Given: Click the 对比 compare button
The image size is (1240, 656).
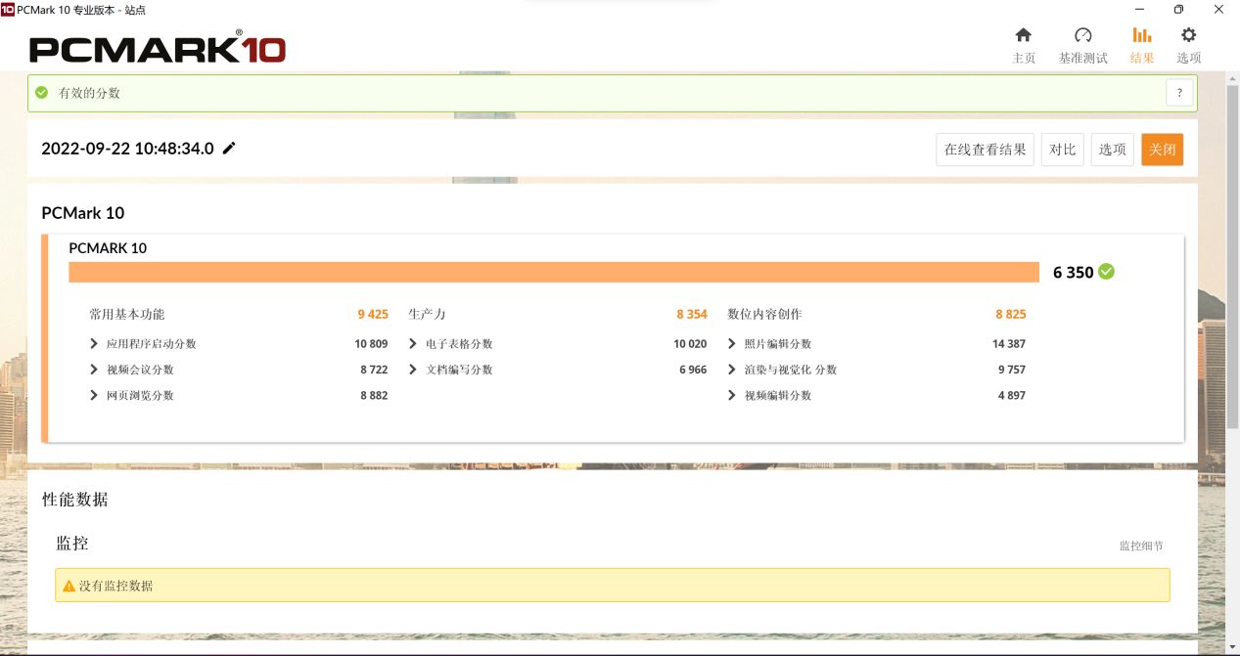Looking at the screenshot, I should [x=1063, y=150].
